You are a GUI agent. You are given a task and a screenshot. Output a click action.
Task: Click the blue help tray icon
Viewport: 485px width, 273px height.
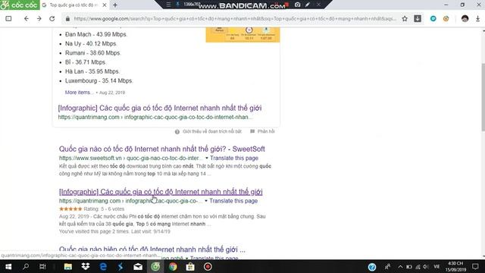tap(372, 266)
